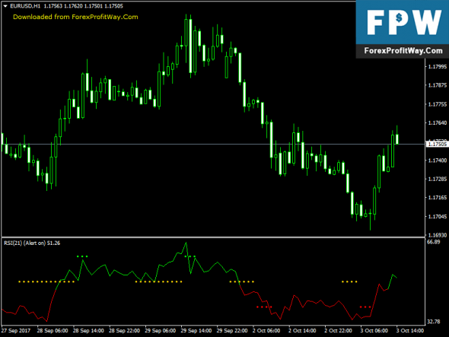Click the red dots near 3 Oct 06:00
The height and width of the screenshot is (337, 449).
[x=365, y=307]
